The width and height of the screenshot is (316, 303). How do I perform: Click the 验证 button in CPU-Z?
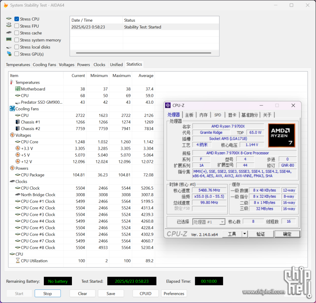coord(261,234)
